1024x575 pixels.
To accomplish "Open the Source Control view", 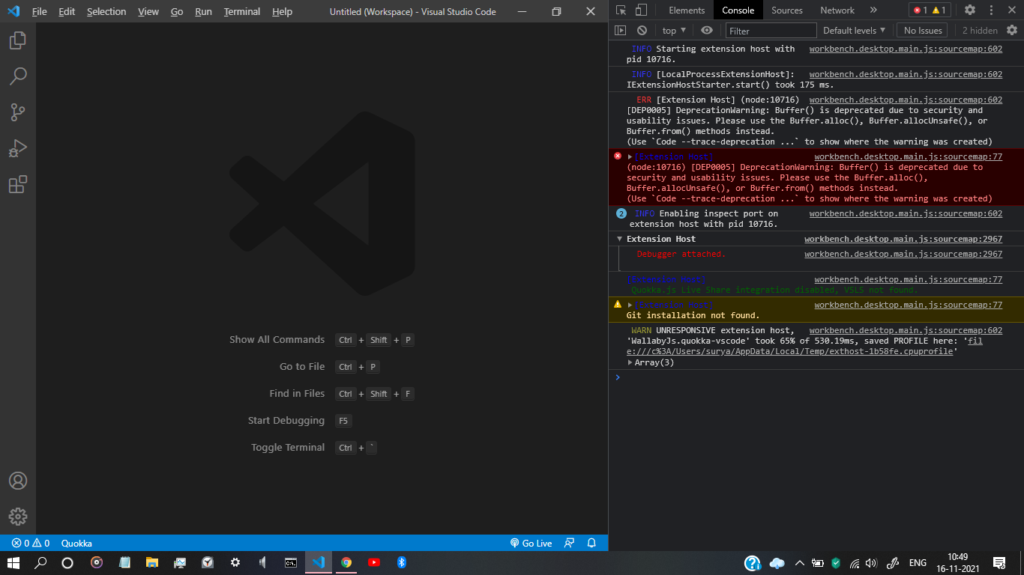I will [x=18, y=112].
